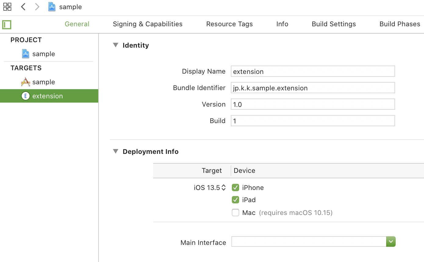Screen dimensions: 424x262
Task: Uncheck the iPad device checkbox
Action: coord(235,200)
